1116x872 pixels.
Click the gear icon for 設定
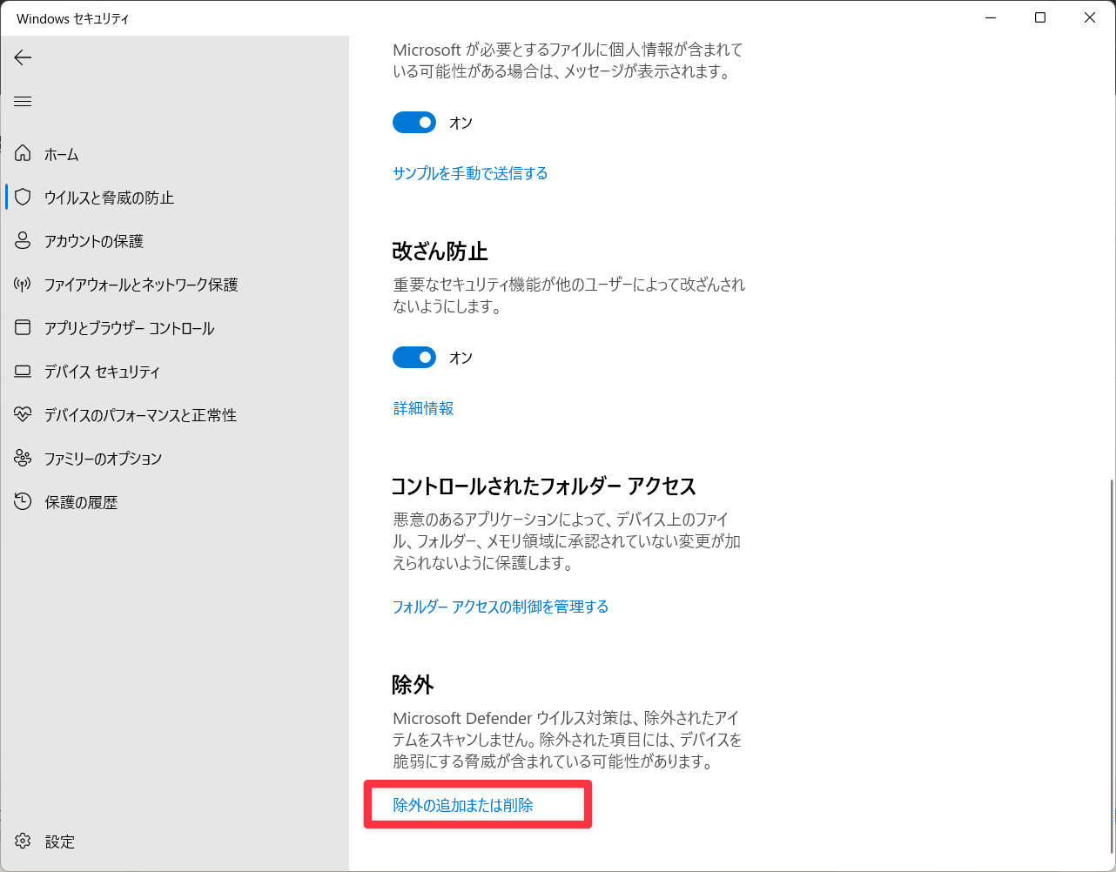coord(23,842)
